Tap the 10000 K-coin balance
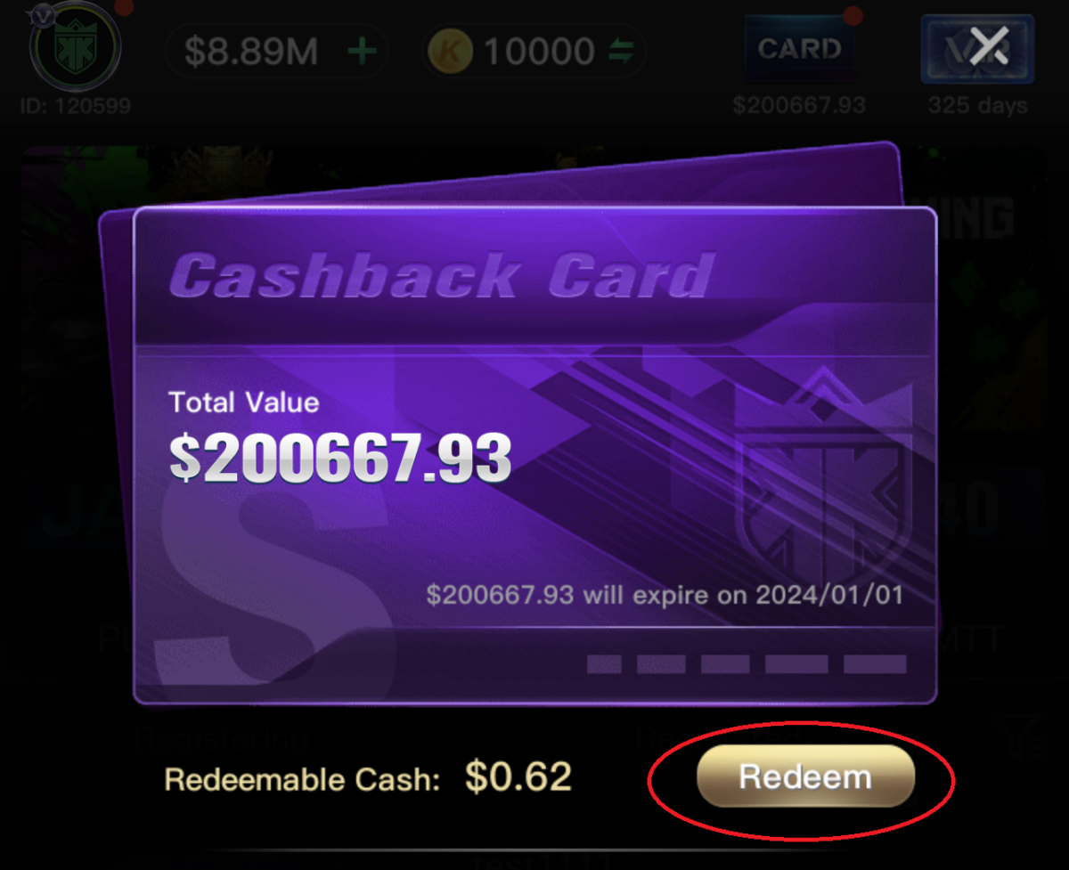Image resolution: width=1069 pixels, height=870 pixels. (538, 52)
